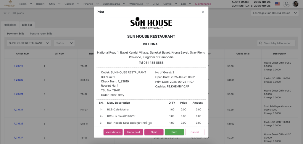
Task: Open the Warehouse menu
Action: pos(138,4)
